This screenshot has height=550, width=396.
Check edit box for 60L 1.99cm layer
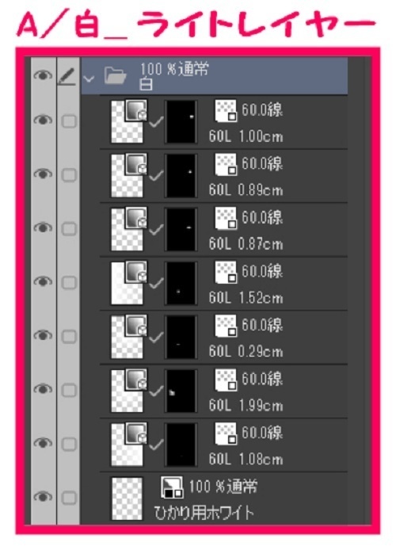(x=69, y=390)
